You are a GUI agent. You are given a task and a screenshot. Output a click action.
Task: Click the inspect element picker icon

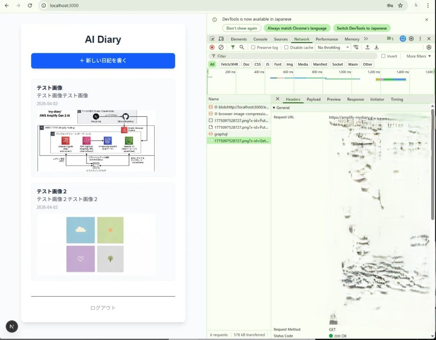(x=212, y=39)
